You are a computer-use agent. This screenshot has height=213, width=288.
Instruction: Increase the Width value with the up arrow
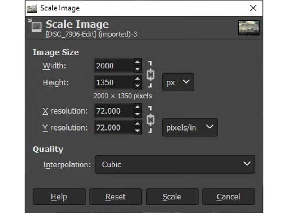(138, 62)
